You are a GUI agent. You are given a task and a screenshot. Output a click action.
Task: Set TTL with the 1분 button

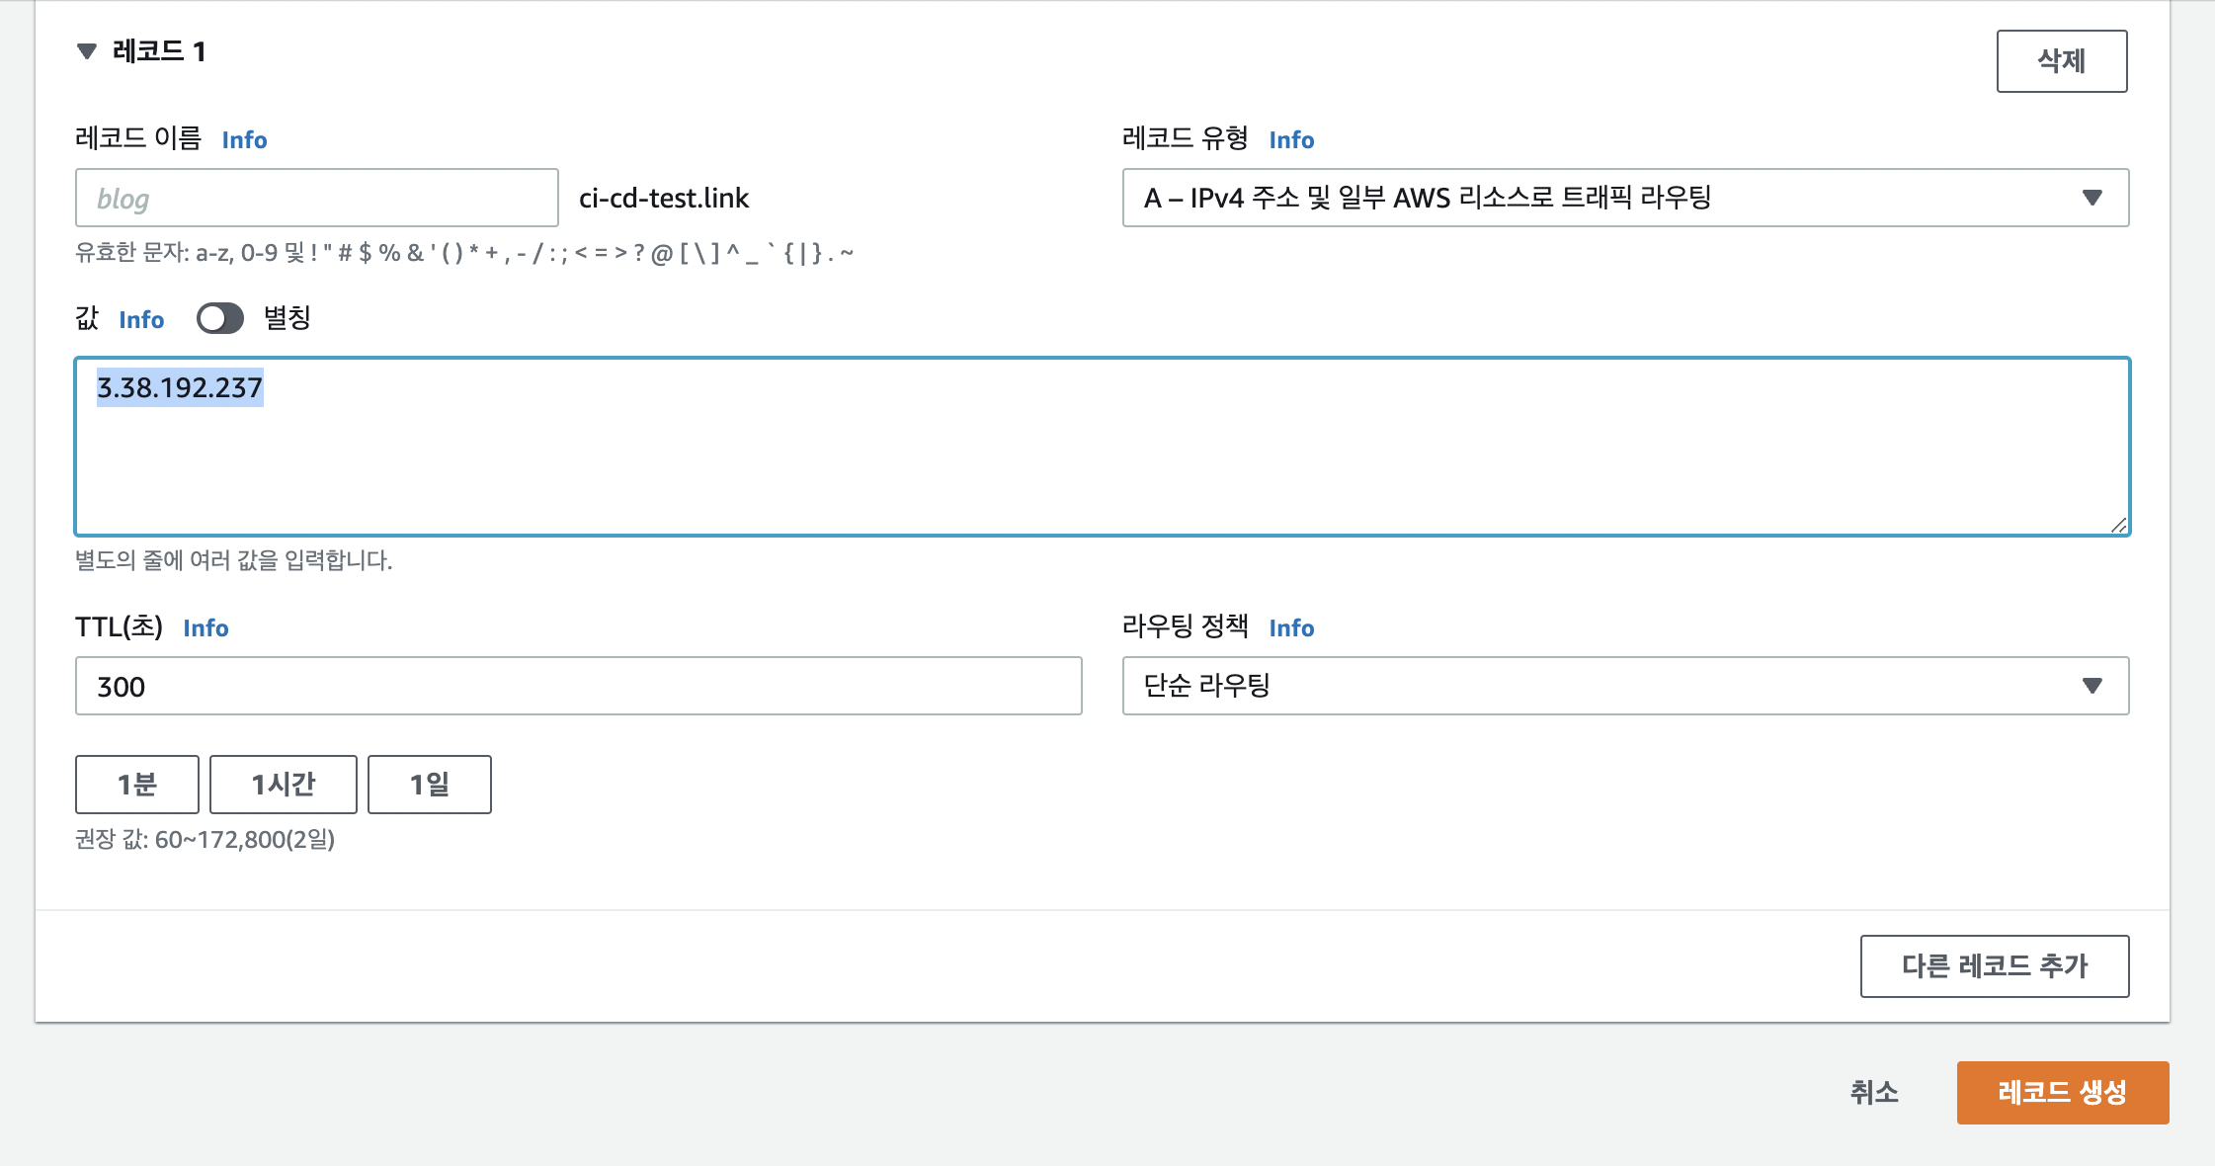click(137, 785)
